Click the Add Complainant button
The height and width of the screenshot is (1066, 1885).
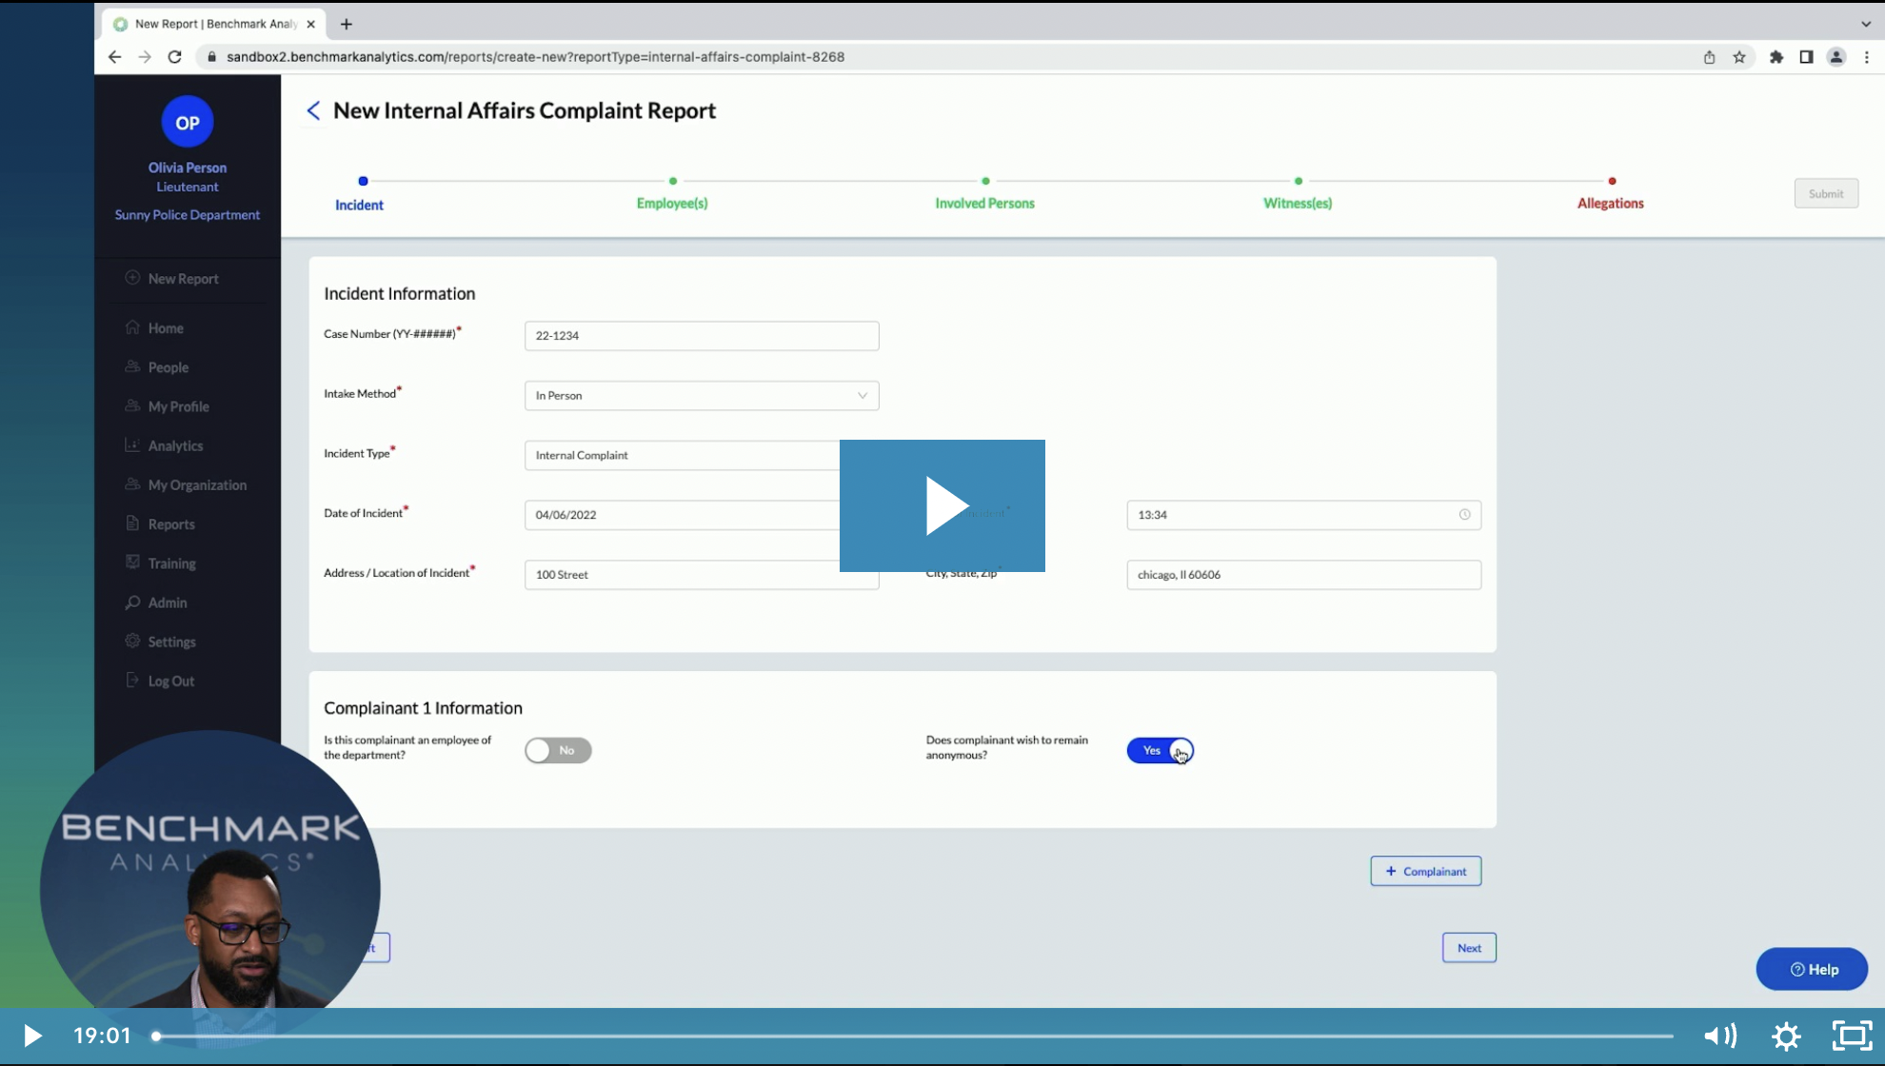point(1425,871)
